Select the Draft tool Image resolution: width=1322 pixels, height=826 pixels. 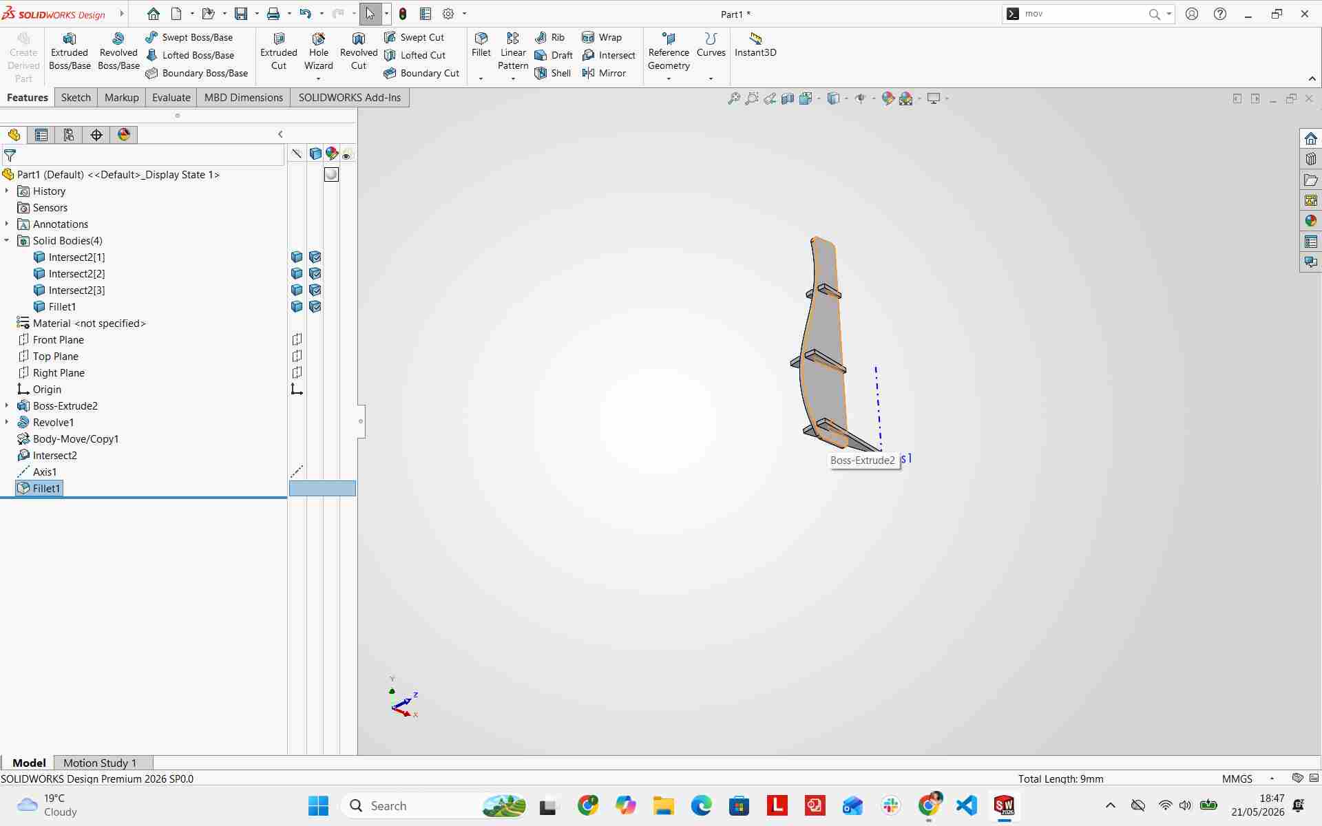coord(554,55)
